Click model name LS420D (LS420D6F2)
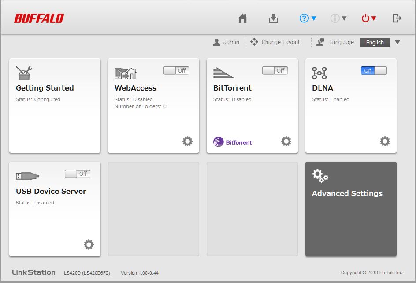This screenshot has width=416, height=283. click(87, 273)
